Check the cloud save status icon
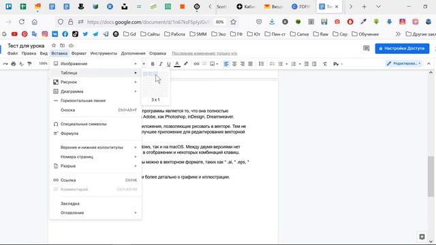This screenshot has width=436, height=245. [71, 46]
